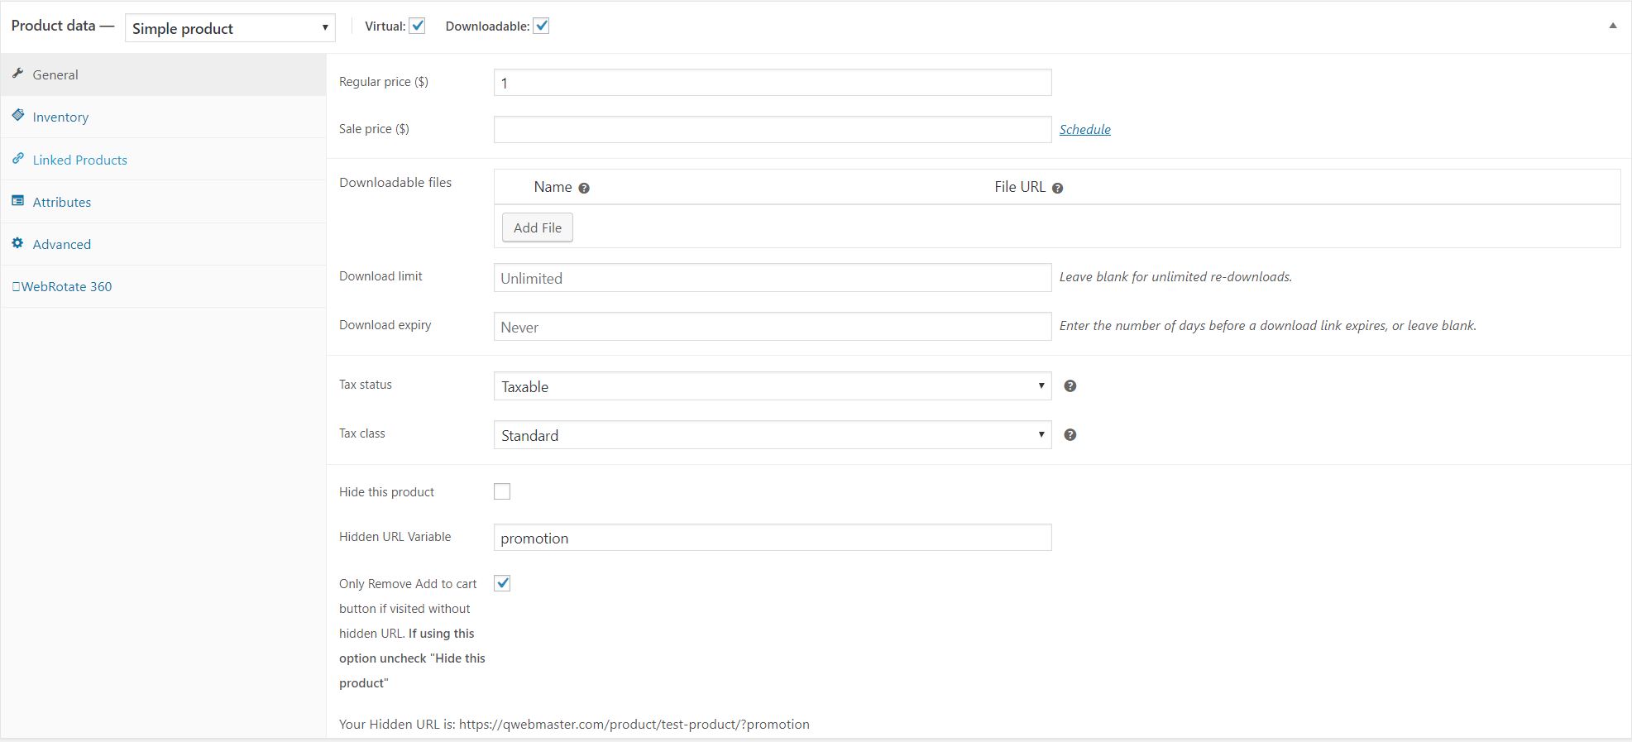Open the Tax status dropdown
The image size is (1632, 742).
click(772, 386)
